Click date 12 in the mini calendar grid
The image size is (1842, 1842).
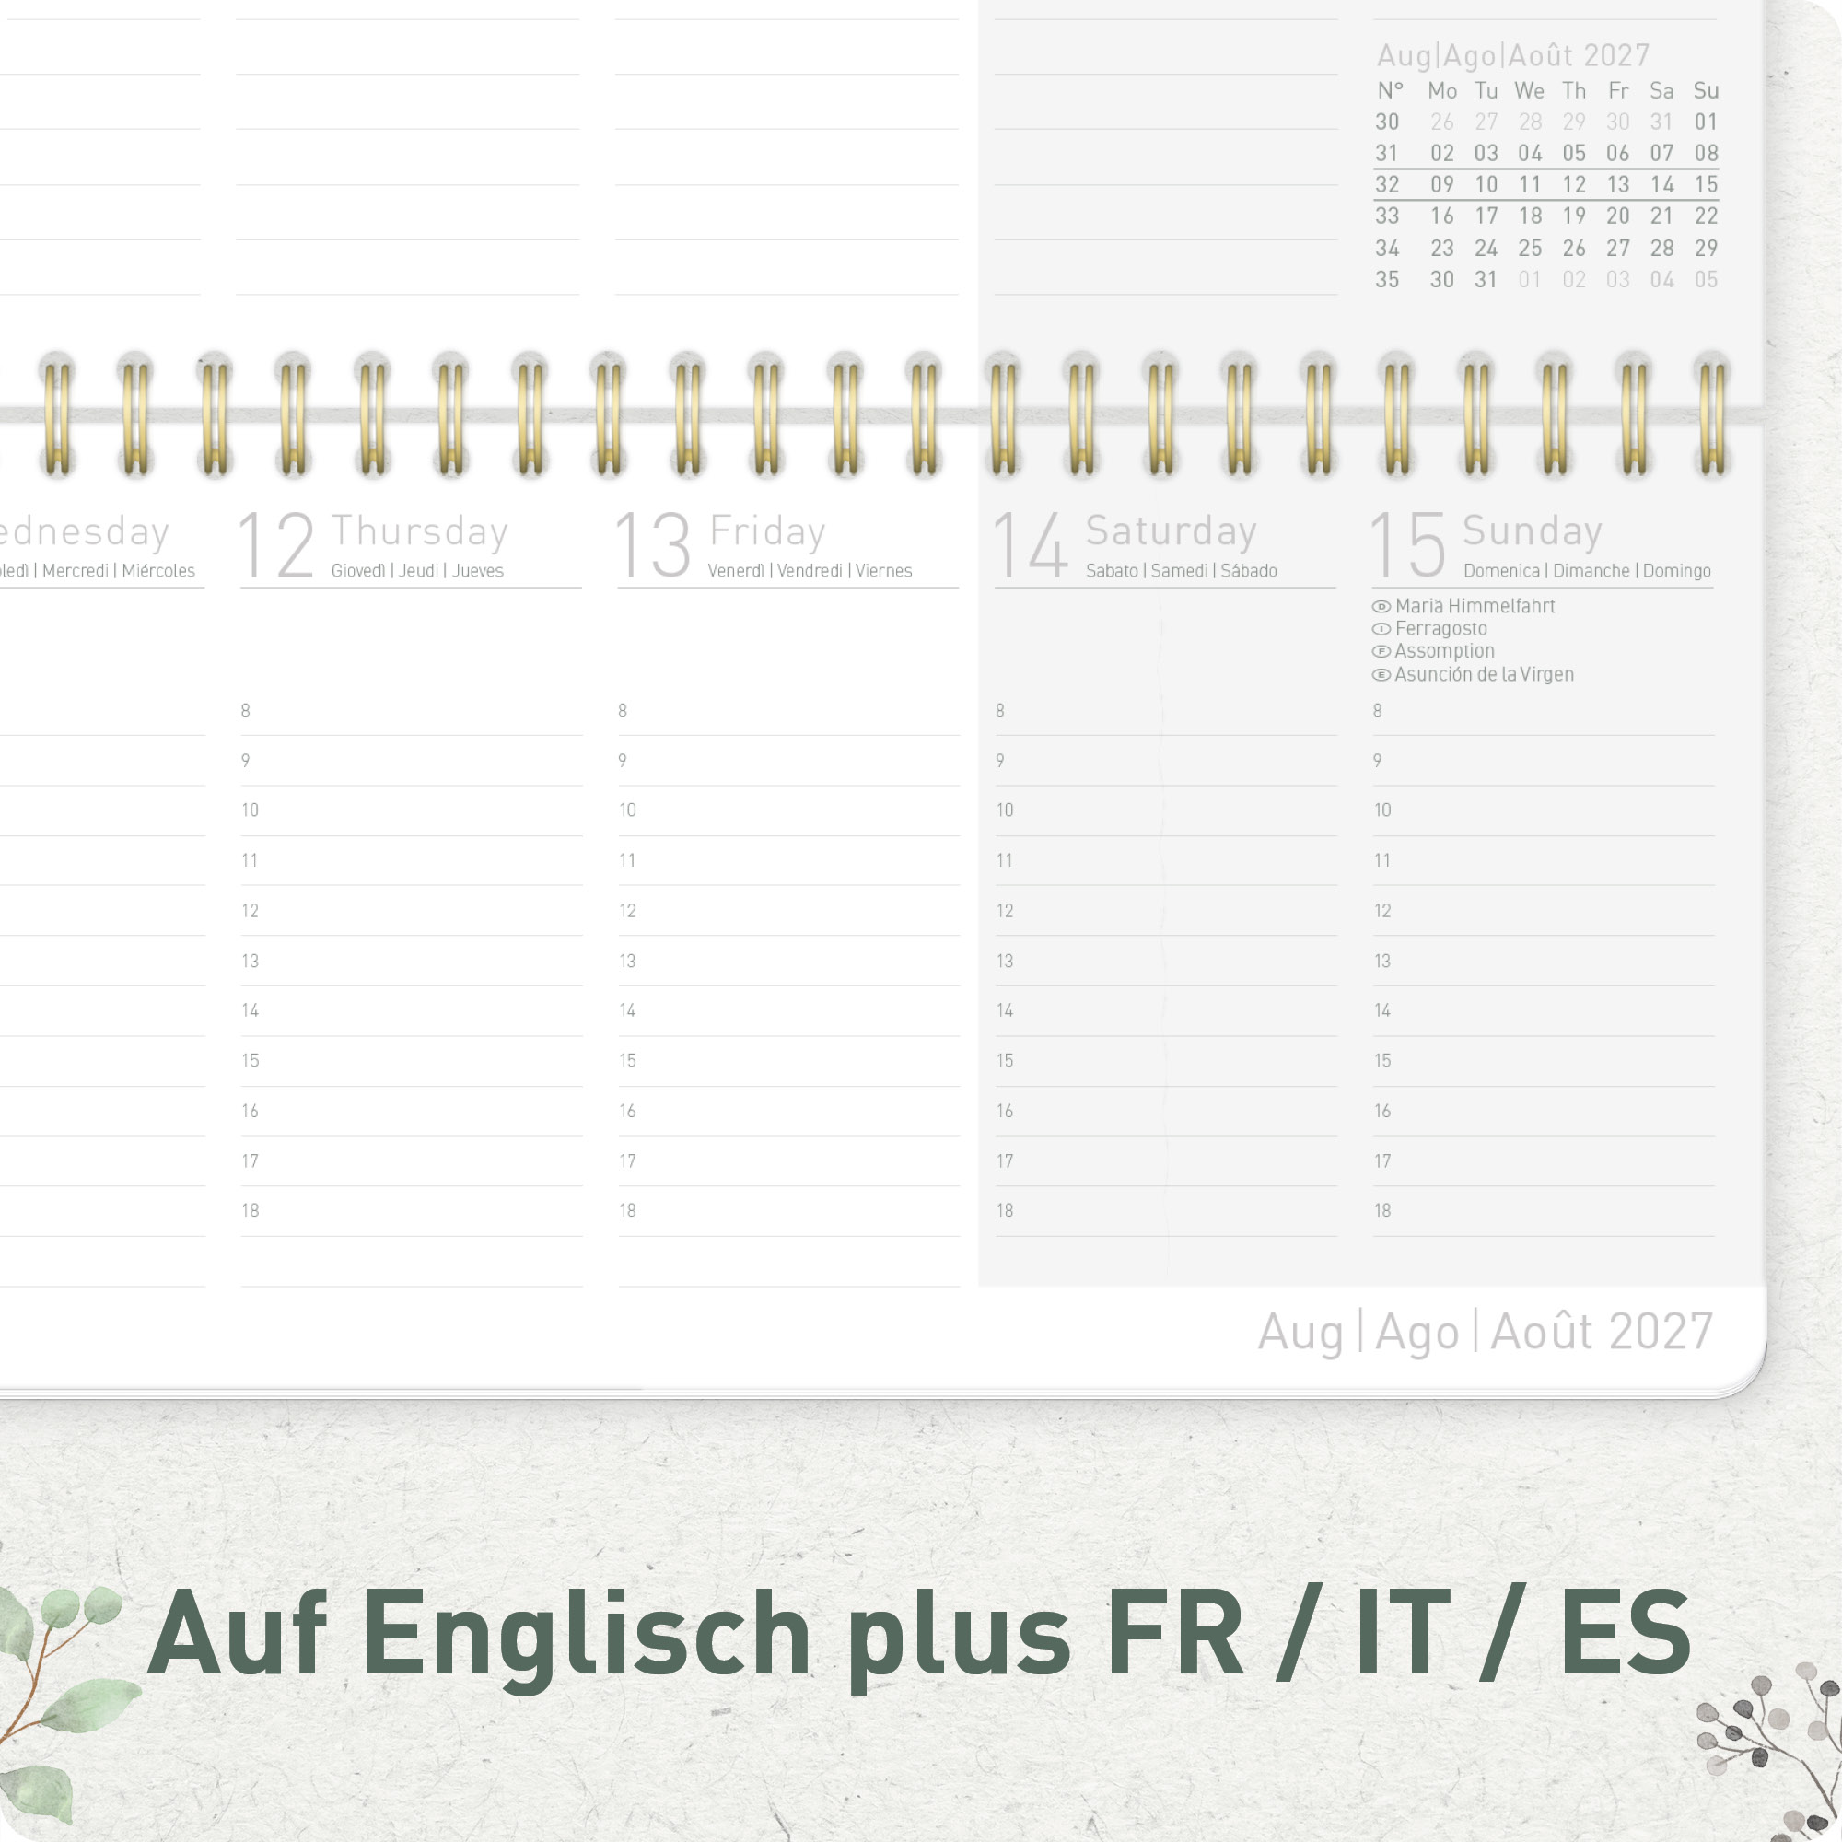(x=1574, y=185)
